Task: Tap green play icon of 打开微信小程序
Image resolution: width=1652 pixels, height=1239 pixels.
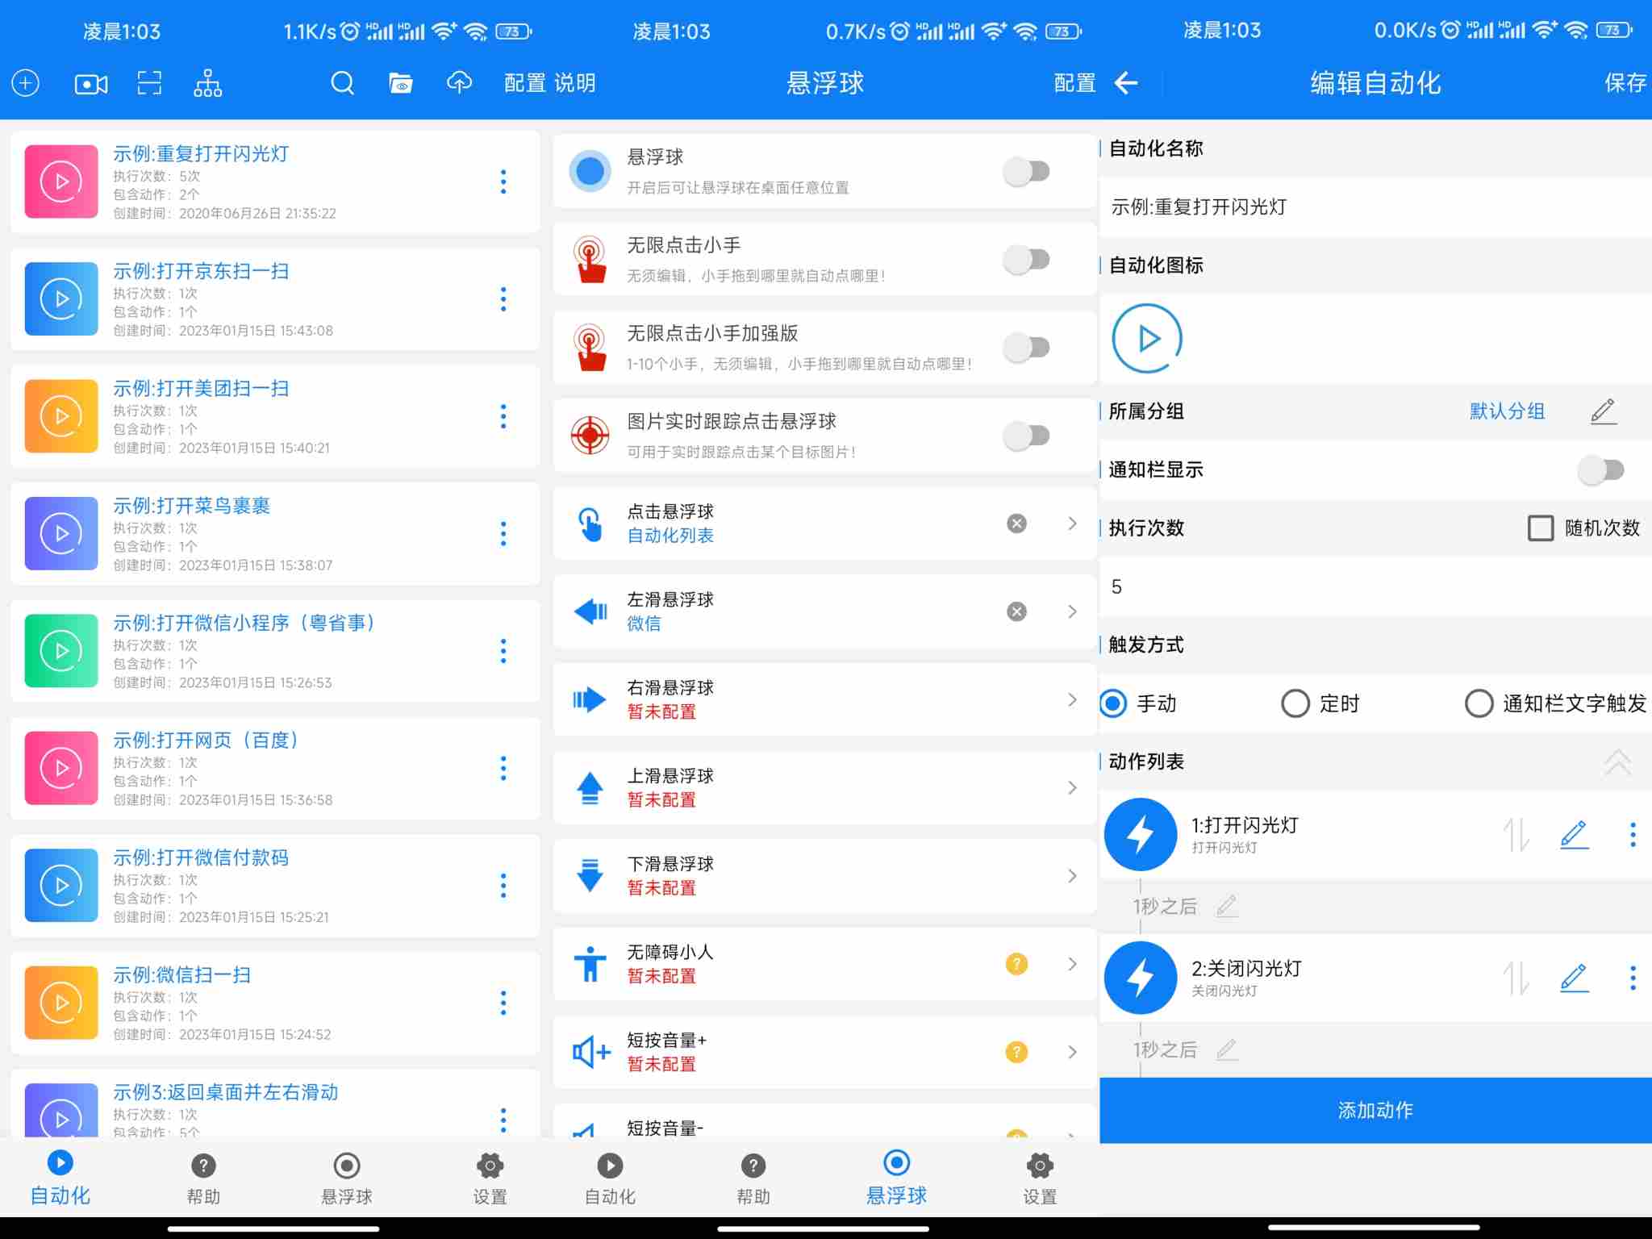Action: tap(61, 651)
